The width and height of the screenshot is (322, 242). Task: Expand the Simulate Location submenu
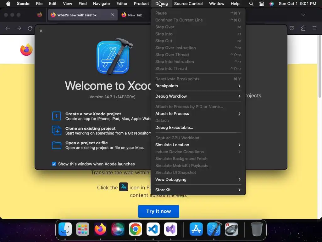tap(198, 145)
